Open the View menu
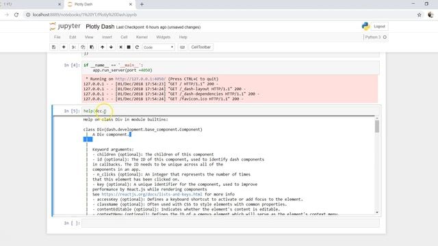 click(x=89, y=37)
